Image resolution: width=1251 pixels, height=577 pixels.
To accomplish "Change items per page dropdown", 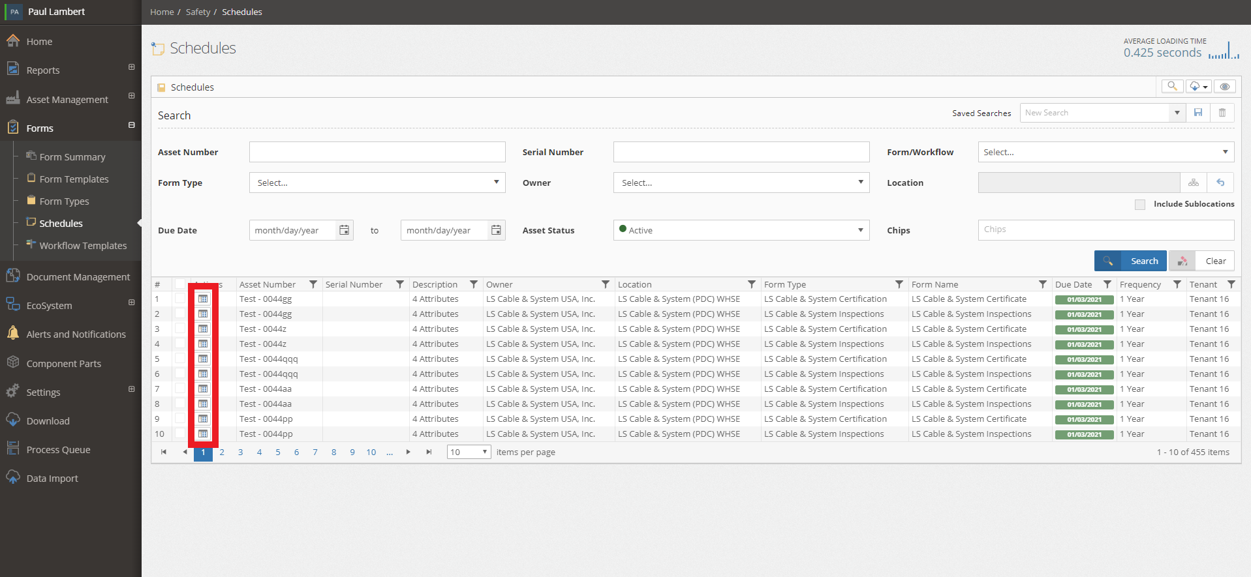I will click(469, 452).
